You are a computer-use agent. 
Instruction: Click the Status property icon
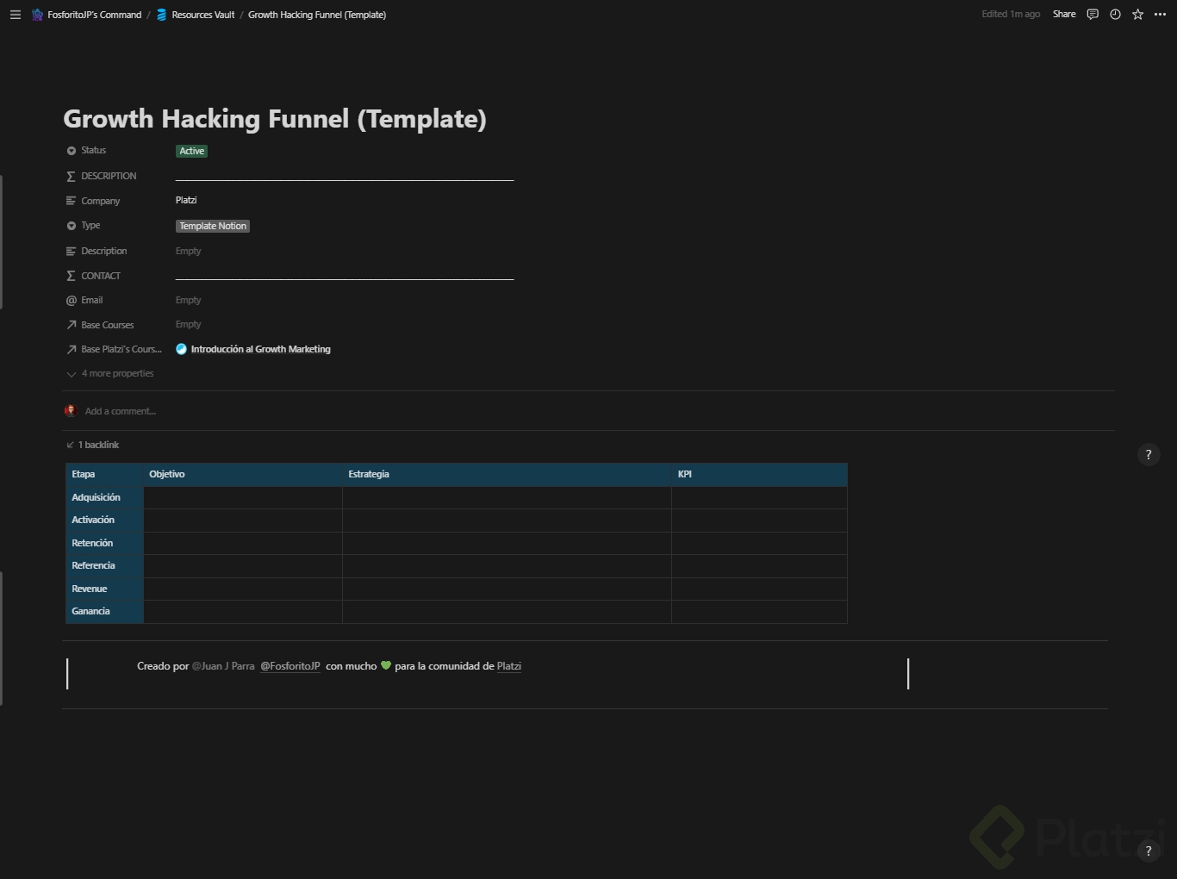(x=72, y=151)
